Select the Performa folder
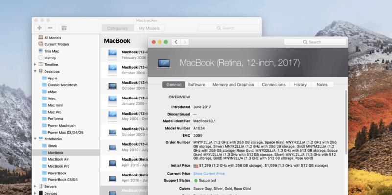The image size is (392, 195). (x=55, y=119)
